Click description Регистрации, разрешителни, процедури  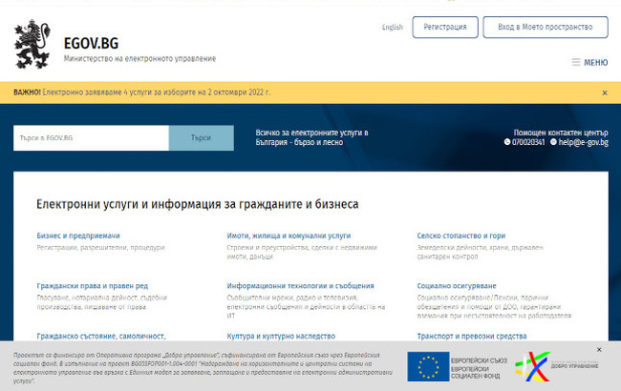[x=100, y=248]
